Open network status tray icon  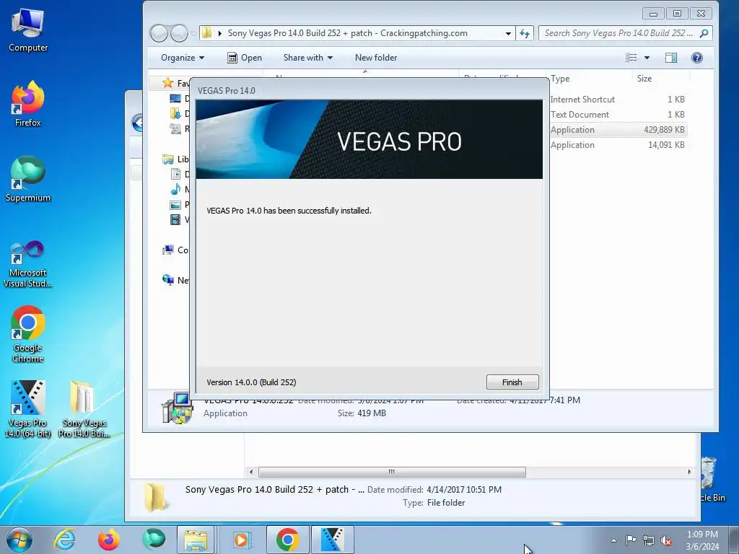click(649, 540)
